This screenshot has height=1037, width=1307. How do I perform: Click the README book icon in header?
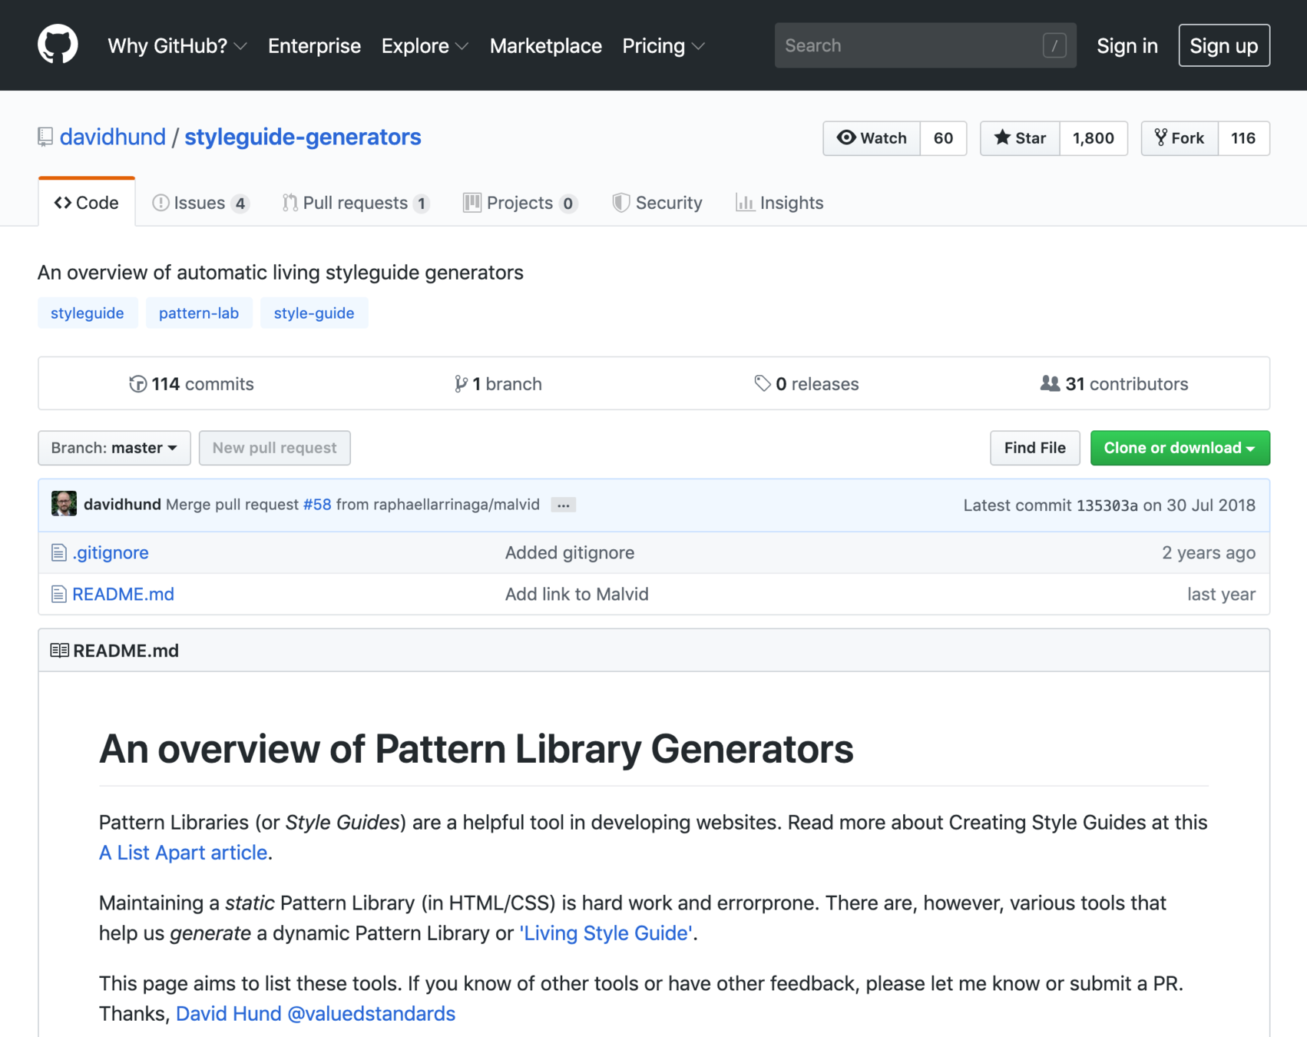(59, 651)
